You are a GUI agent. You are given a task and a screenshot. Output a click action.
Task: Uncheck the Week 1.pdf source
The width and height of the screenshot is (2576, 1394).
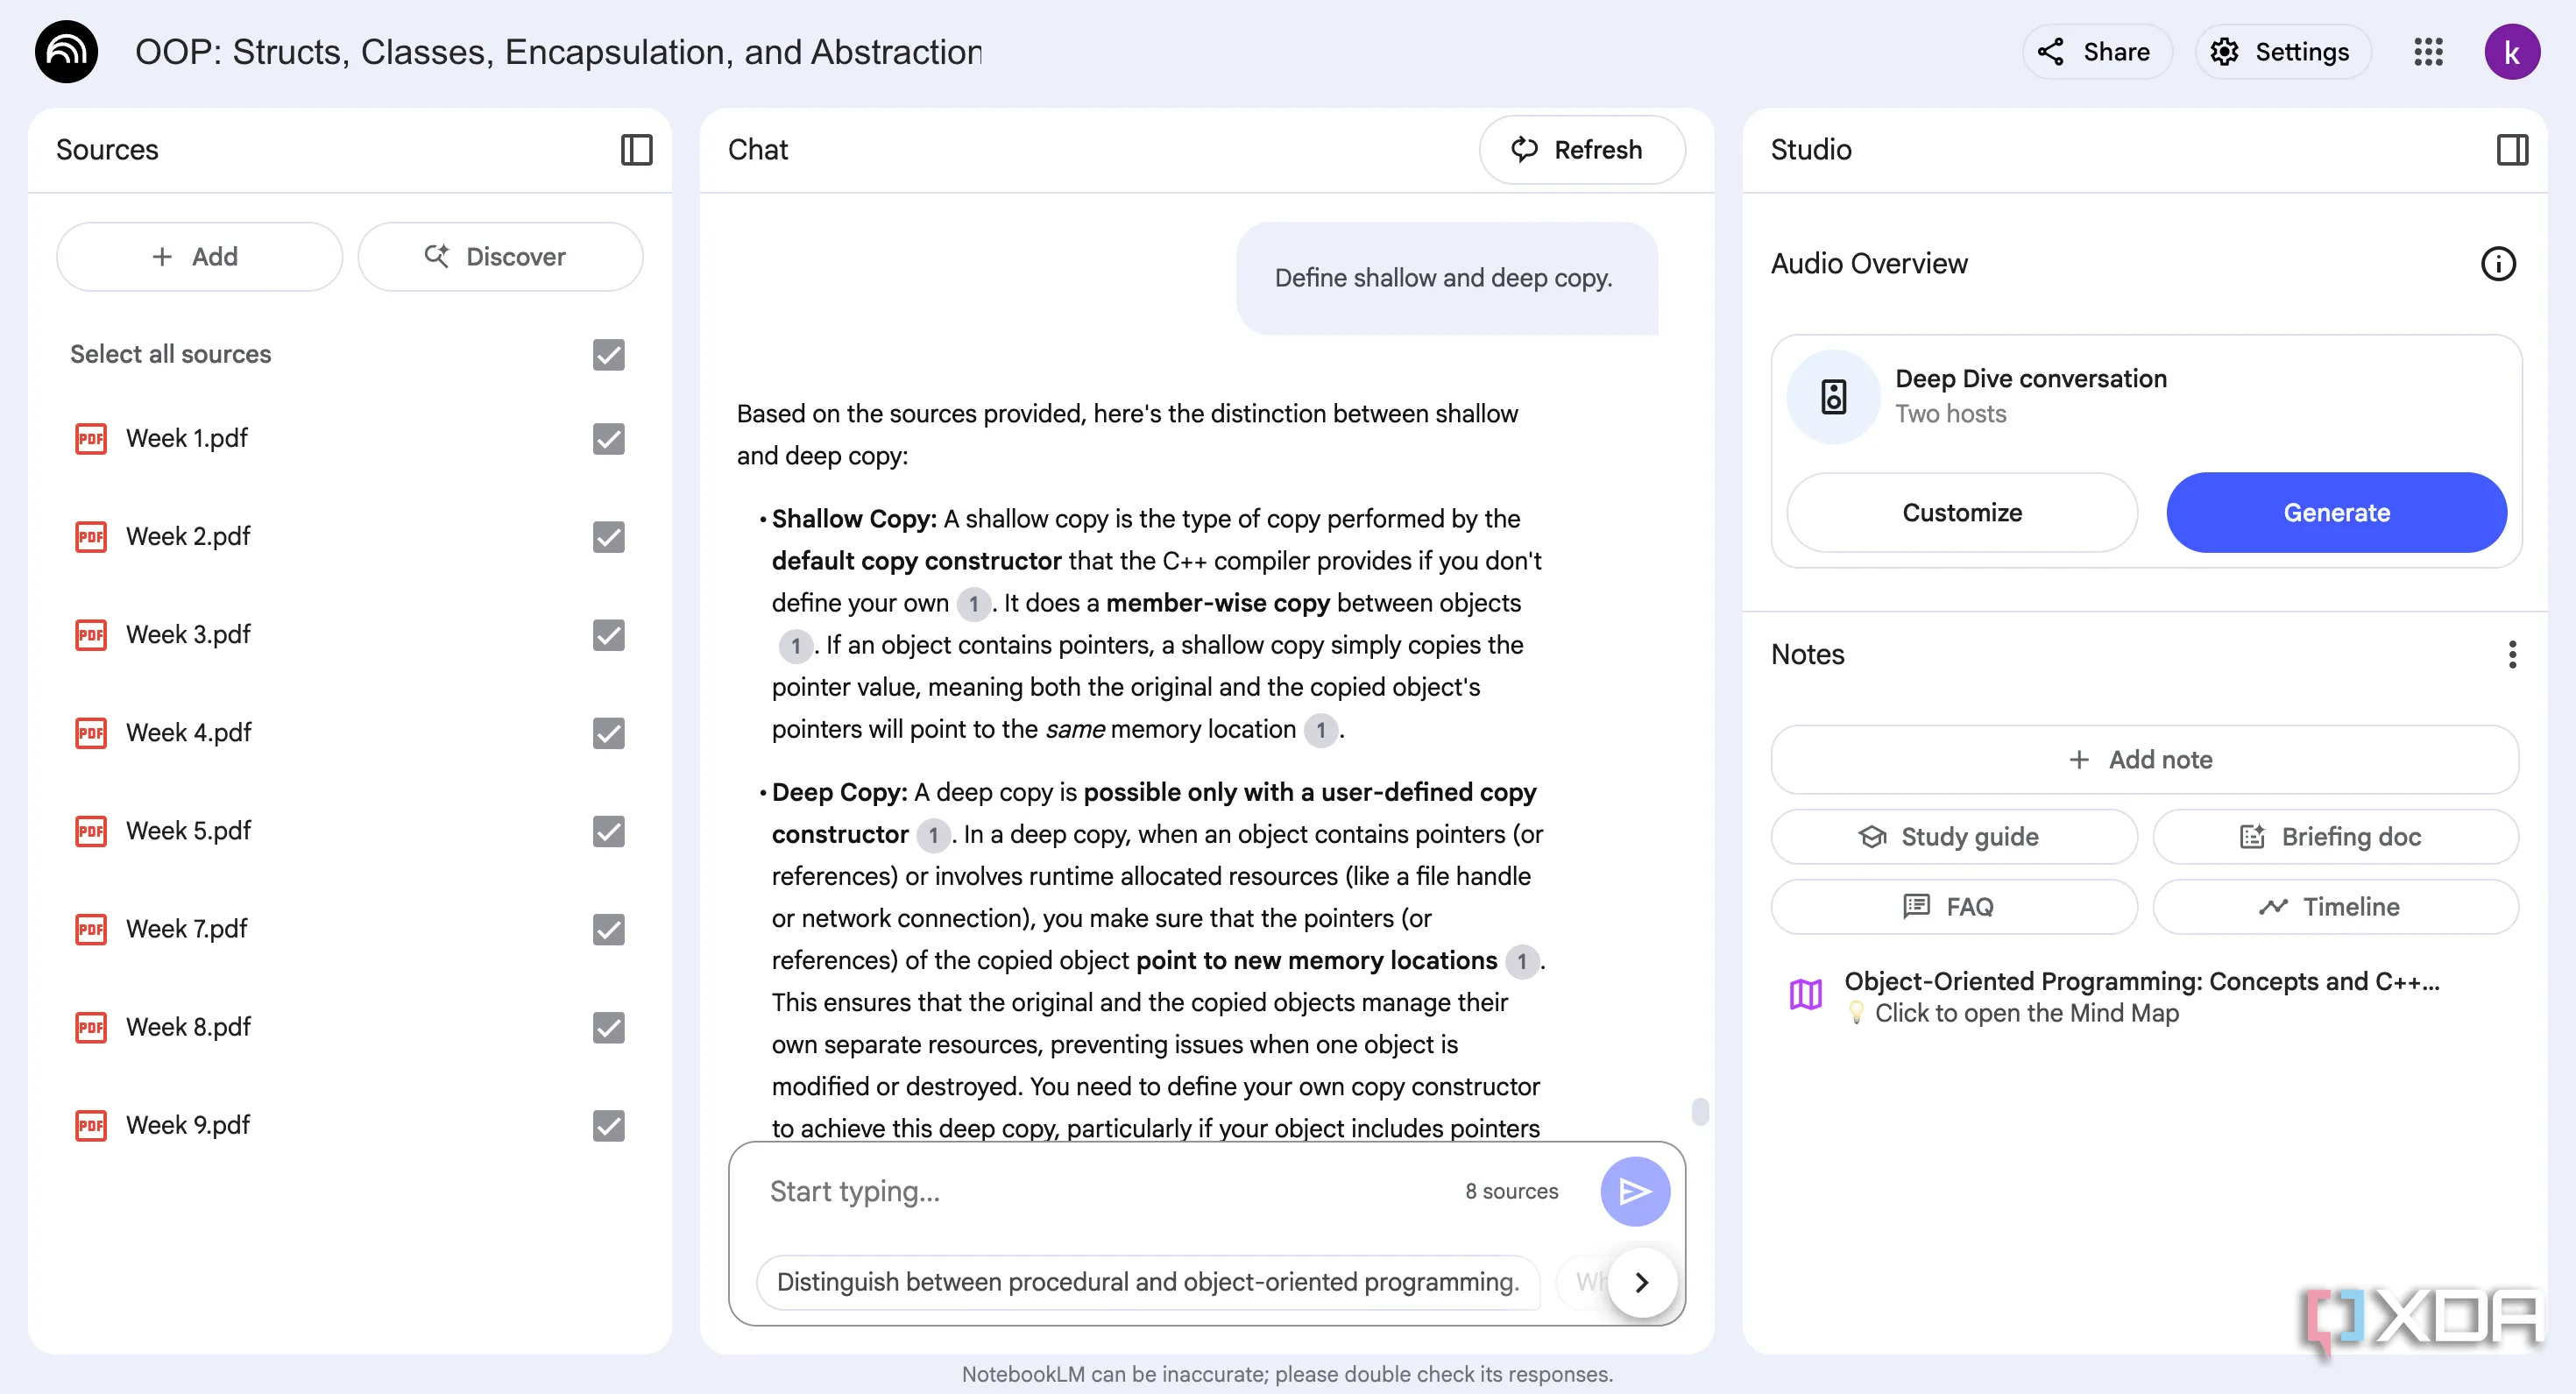click(x=608, y=439)
